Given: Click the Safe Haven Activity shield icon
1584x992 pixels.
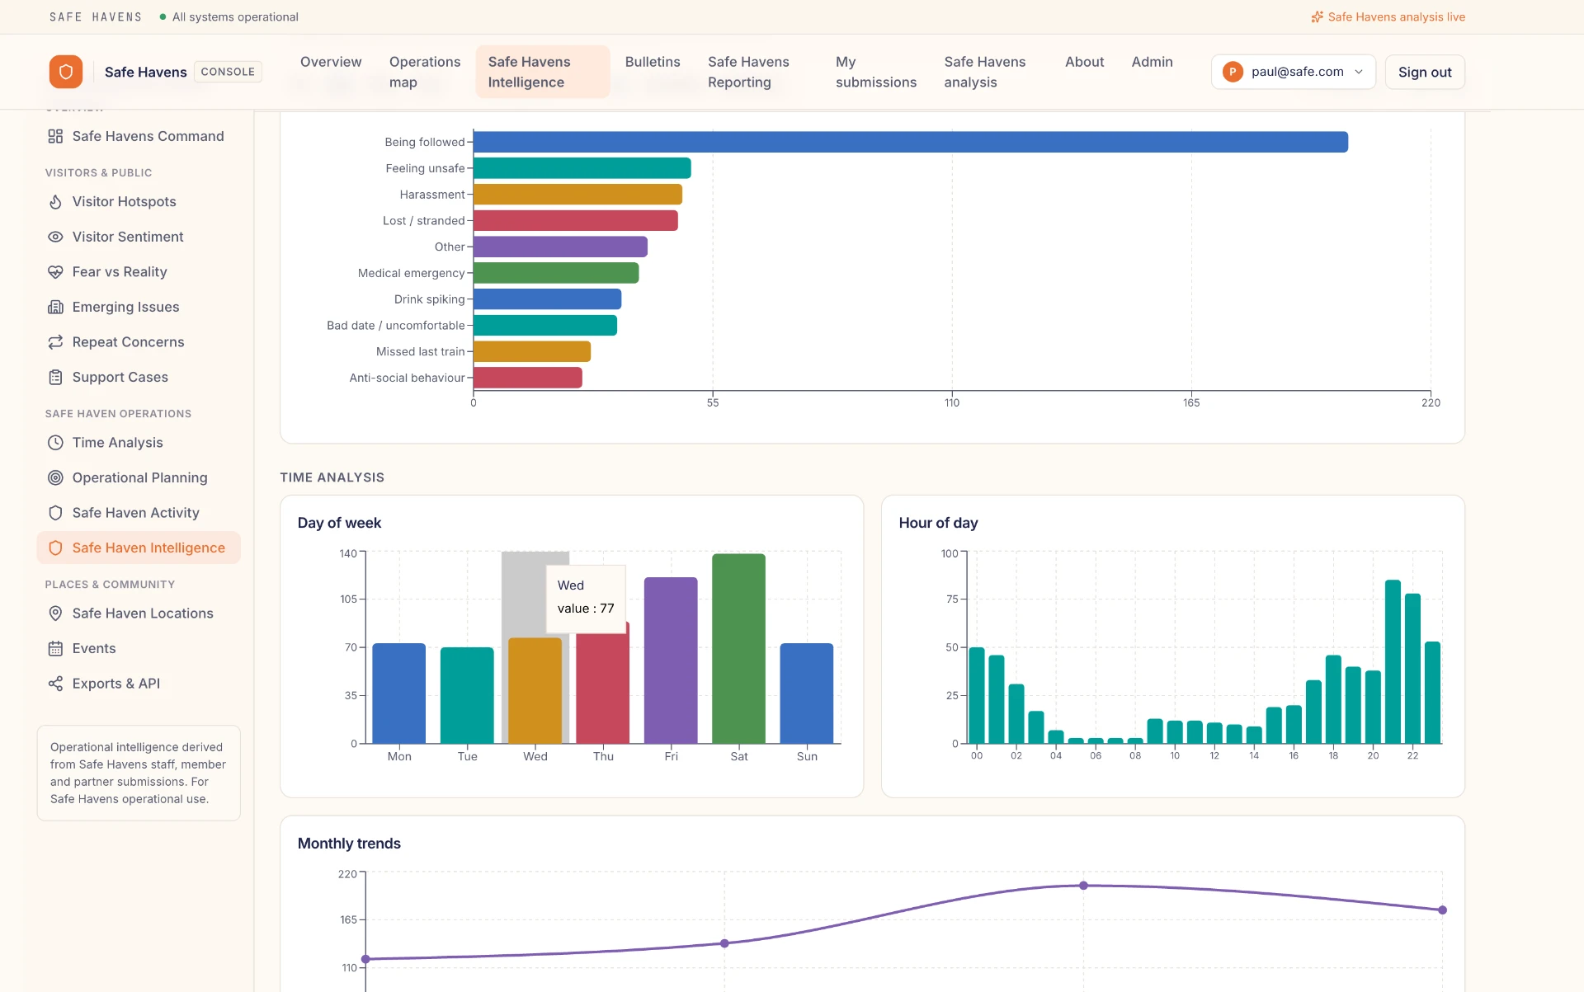Looking at the screenshot, I should pyautogui.click(x=55, y=513).
